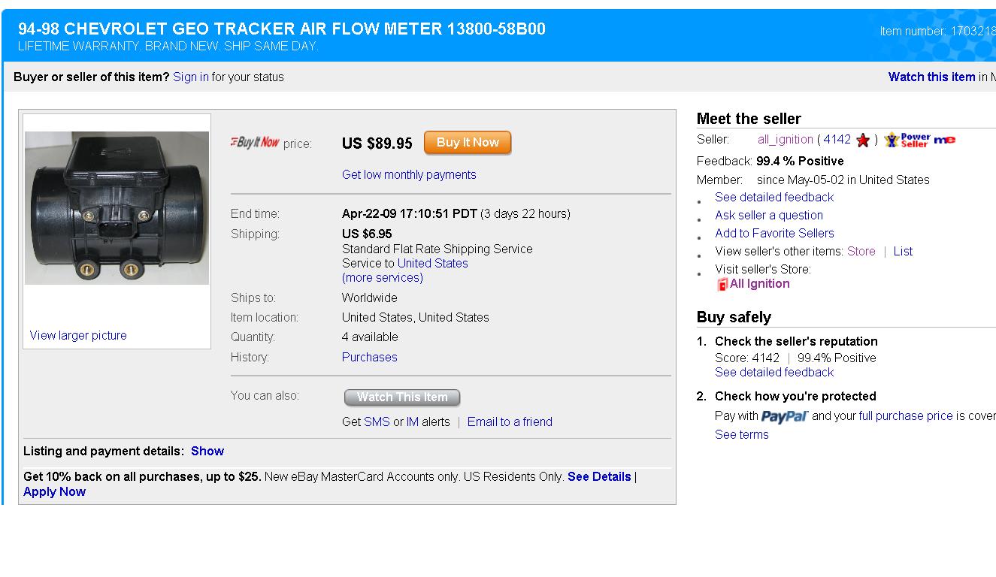Open View larger picture link

tap(78, 335)
